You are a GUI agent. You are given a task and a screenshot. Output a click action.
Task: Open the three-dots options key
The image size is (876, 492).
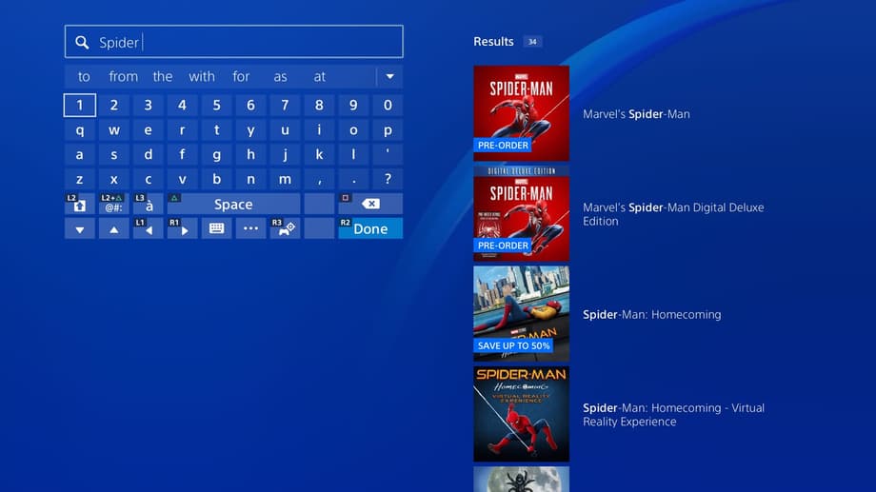(250, 229)
